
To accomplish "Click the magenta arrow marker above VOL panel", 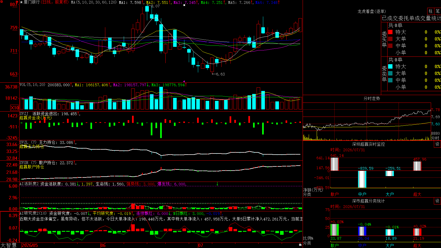I will [184, 82].
